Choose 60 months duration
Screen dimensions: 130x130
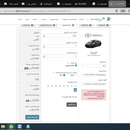75,90
